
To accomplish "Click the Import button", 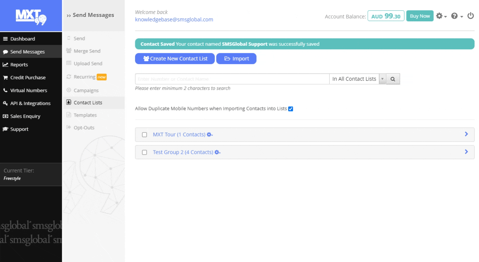I will tap(236, 59).
